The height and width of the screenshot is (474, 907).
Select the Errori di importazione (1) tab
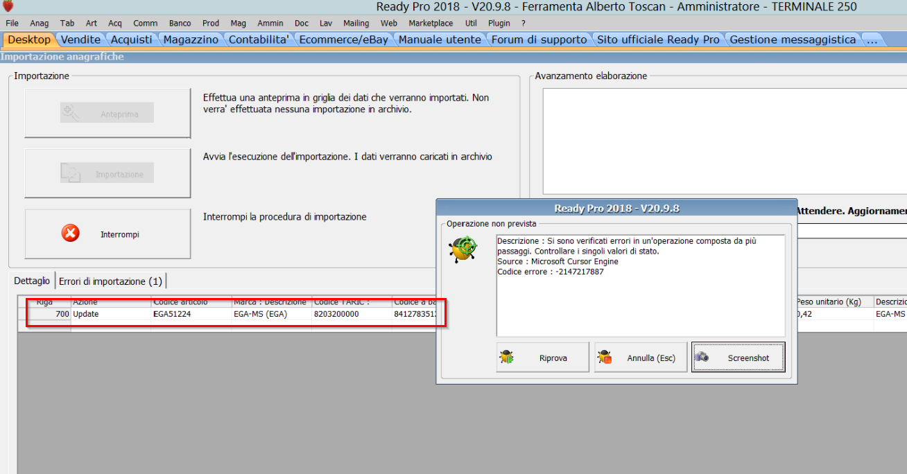(x=110, y=281)
